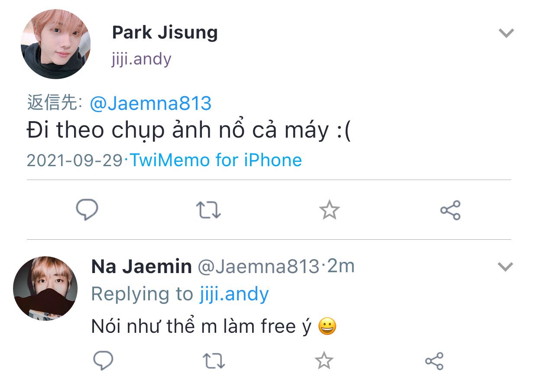The width and height of the screenshot is (535, 383).
Task: Retweet Park Jisung's tweet
Action: 208,210
